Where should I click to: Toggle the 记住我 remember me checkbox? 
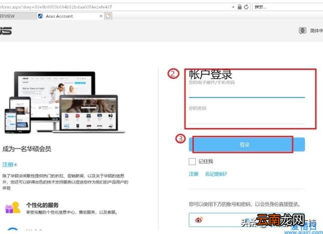tap(192, 161)
